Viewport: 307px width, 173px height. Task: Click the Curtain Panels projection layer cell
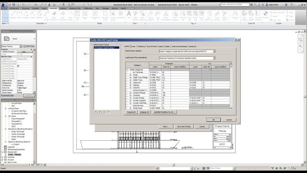(x=155, y=98)
